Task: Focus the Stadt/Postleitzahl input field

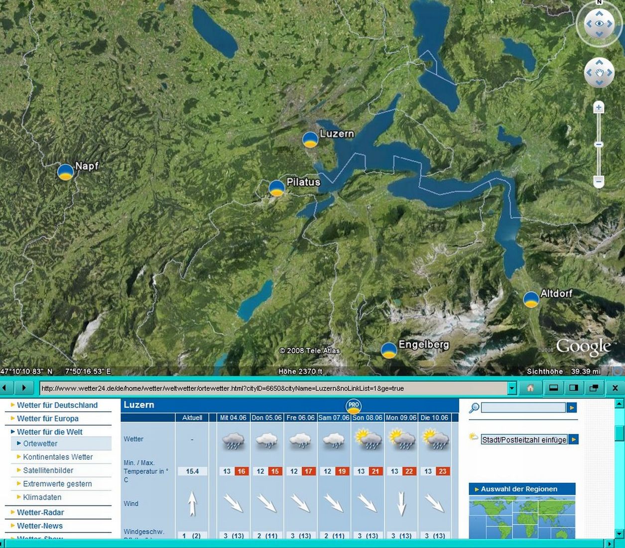Action: (x=524, y=439)
